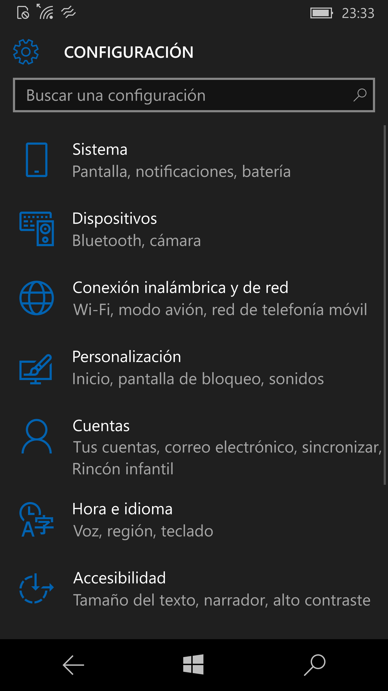Screen dimensions: 388x691
Task: Open Hora e idioma settings
Action: [143, 520]
